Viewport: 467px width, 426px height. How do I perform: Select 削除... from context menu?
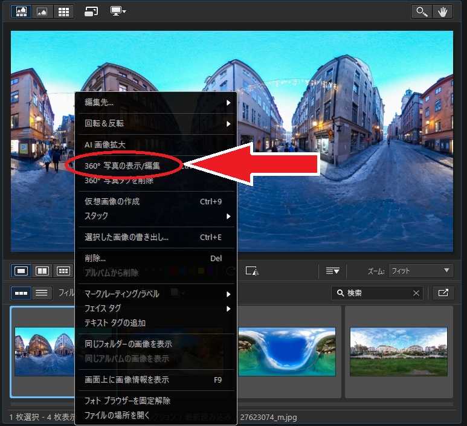156,258
